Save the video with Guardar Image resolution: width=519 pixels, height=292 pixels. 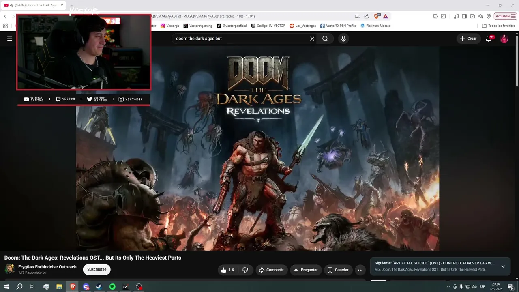(338, 270)
